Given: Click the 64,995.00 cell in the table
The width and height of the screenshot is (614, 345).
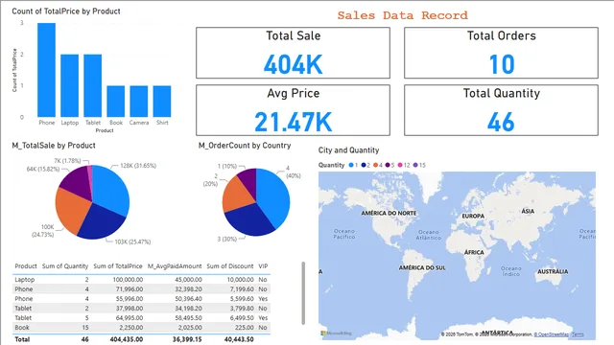Looking at the screenshot, I should click(130, 318).
